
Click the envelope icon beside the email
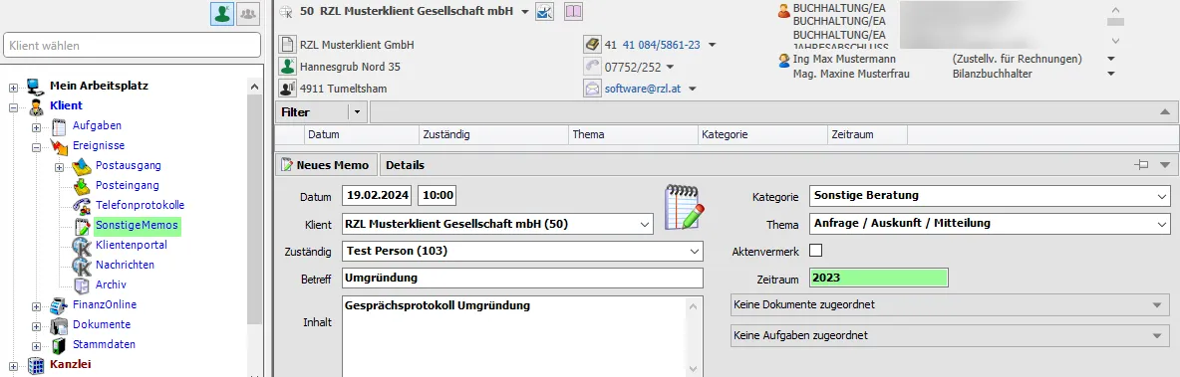pyautogui.click(x=592, y=88)
